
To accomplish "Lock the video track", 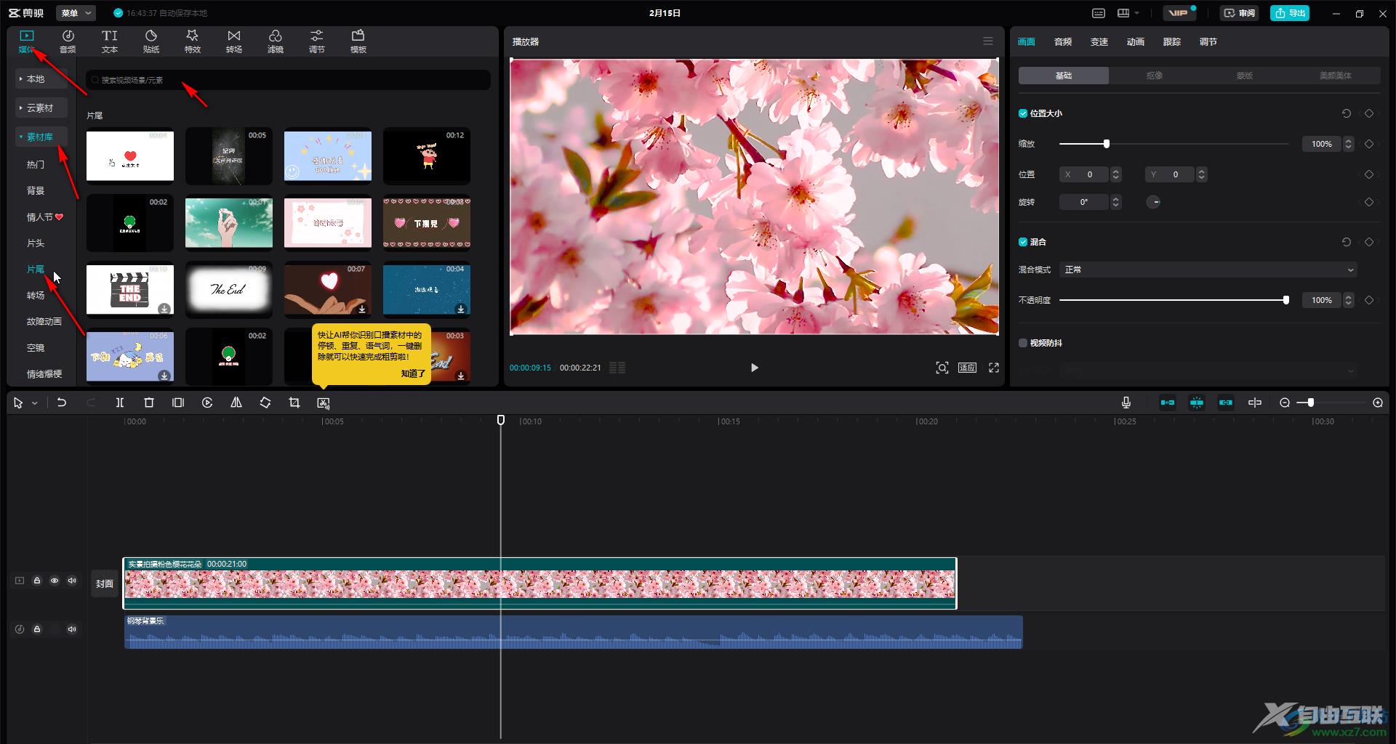I will [37, 581].
